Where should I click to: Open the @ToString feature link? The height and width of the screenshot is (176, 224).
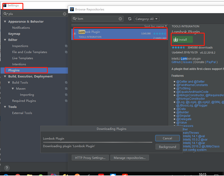coord(183,88)
